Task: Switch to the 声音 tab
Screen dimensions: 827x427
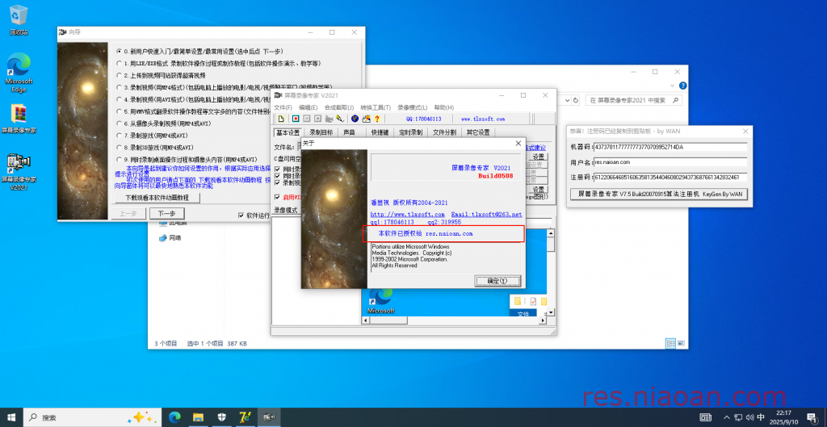Action: coord(349,132)
